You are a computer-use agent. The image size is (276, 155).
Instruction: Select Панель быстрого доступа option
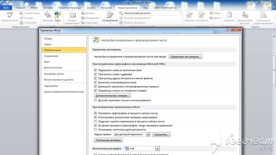coord(64,80)
